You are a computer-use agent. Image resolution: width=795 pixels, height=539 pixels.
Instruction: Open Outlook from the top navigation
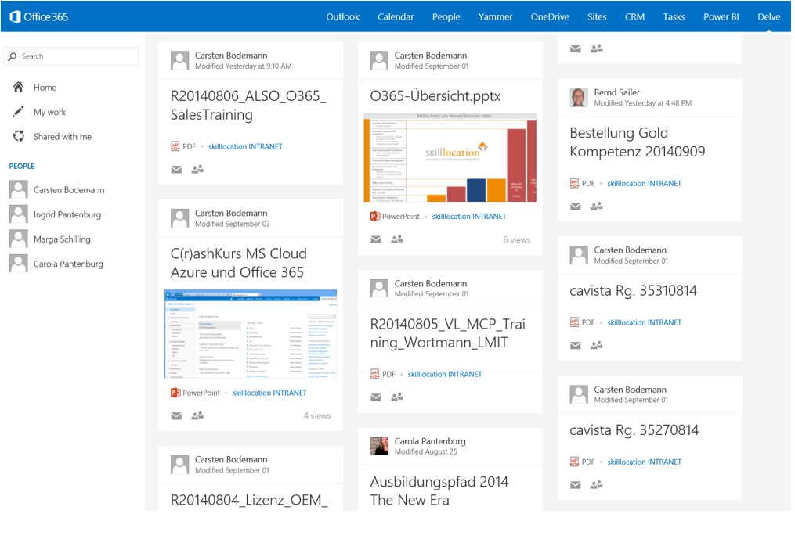point(343,16)
